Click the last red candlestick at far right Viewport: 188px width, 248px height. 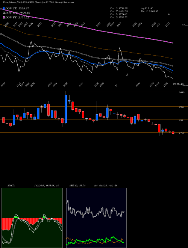pos(173,133)
